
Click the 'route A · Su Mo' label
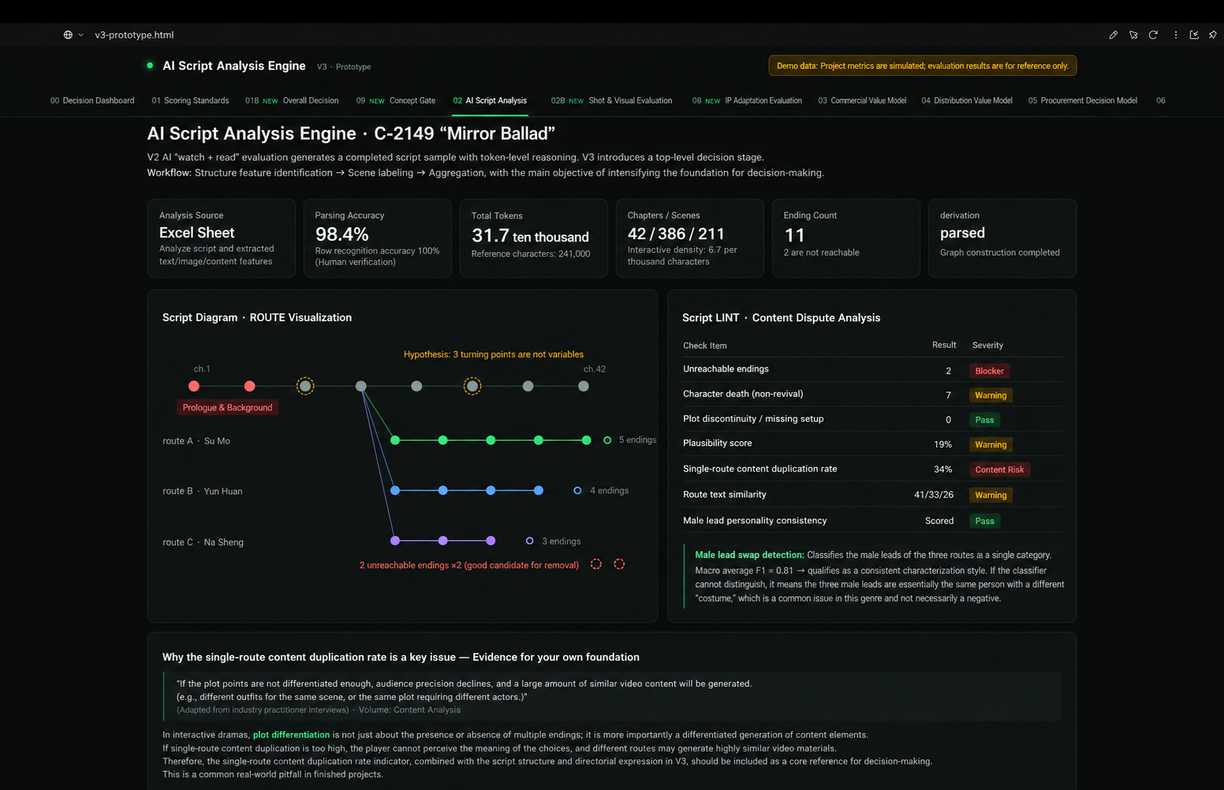196,441
